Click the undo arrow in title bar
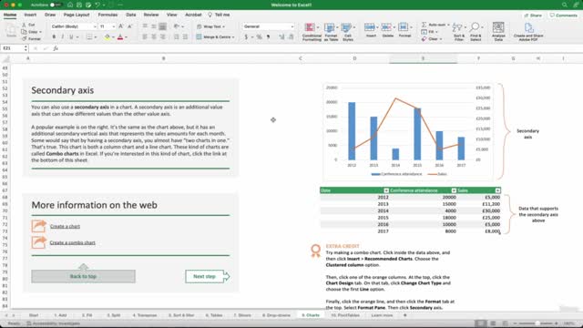The height and width of the screenshot is (328, 583). [97, 5]
